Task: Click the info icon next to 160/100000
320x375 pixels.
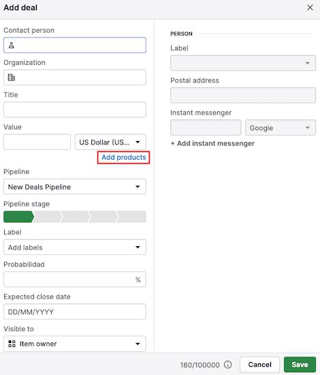Action: click(228, 365)
